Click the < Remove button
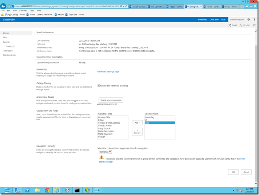This screenshot has height=195, width=259. pos(137,132)
